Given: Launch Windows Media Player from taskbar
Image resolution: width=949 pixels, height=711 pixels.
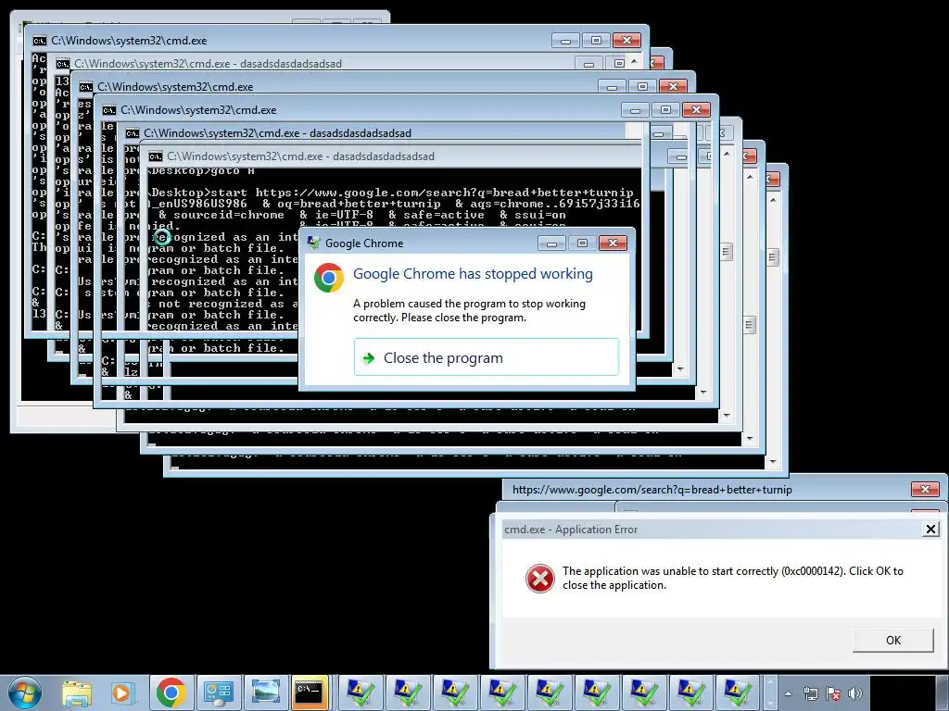Looking at the screenshot, I should coord(122,692).
